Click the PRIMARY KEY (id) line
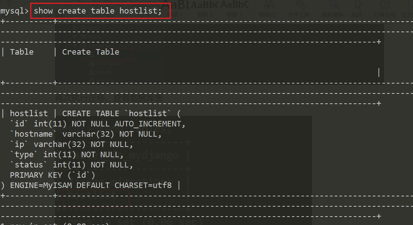Viewport: 413px width, 225px height. click(52, 175)
